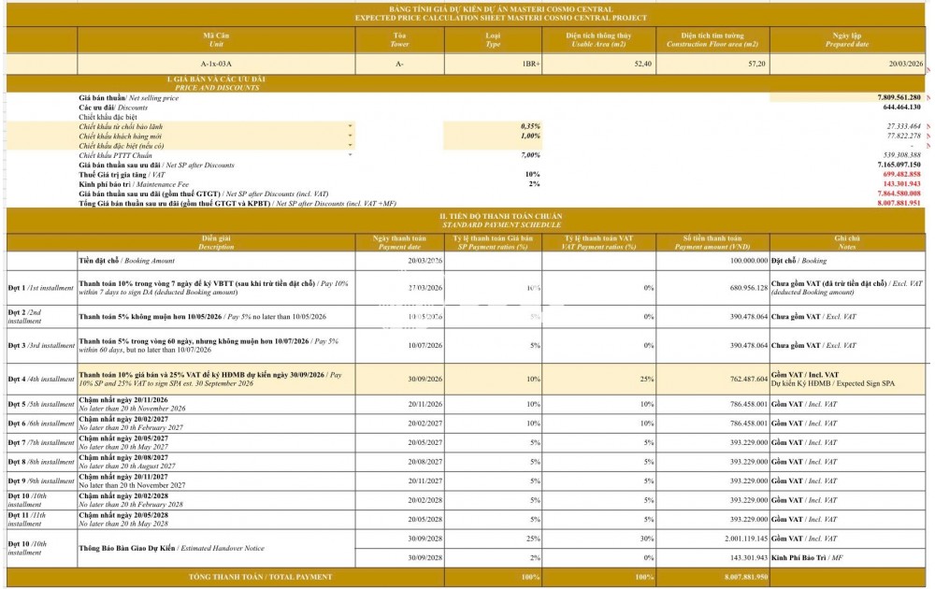Select payment date 20/08/2027
The height and width of the screenshot is (589, 935).
point(425,462)
